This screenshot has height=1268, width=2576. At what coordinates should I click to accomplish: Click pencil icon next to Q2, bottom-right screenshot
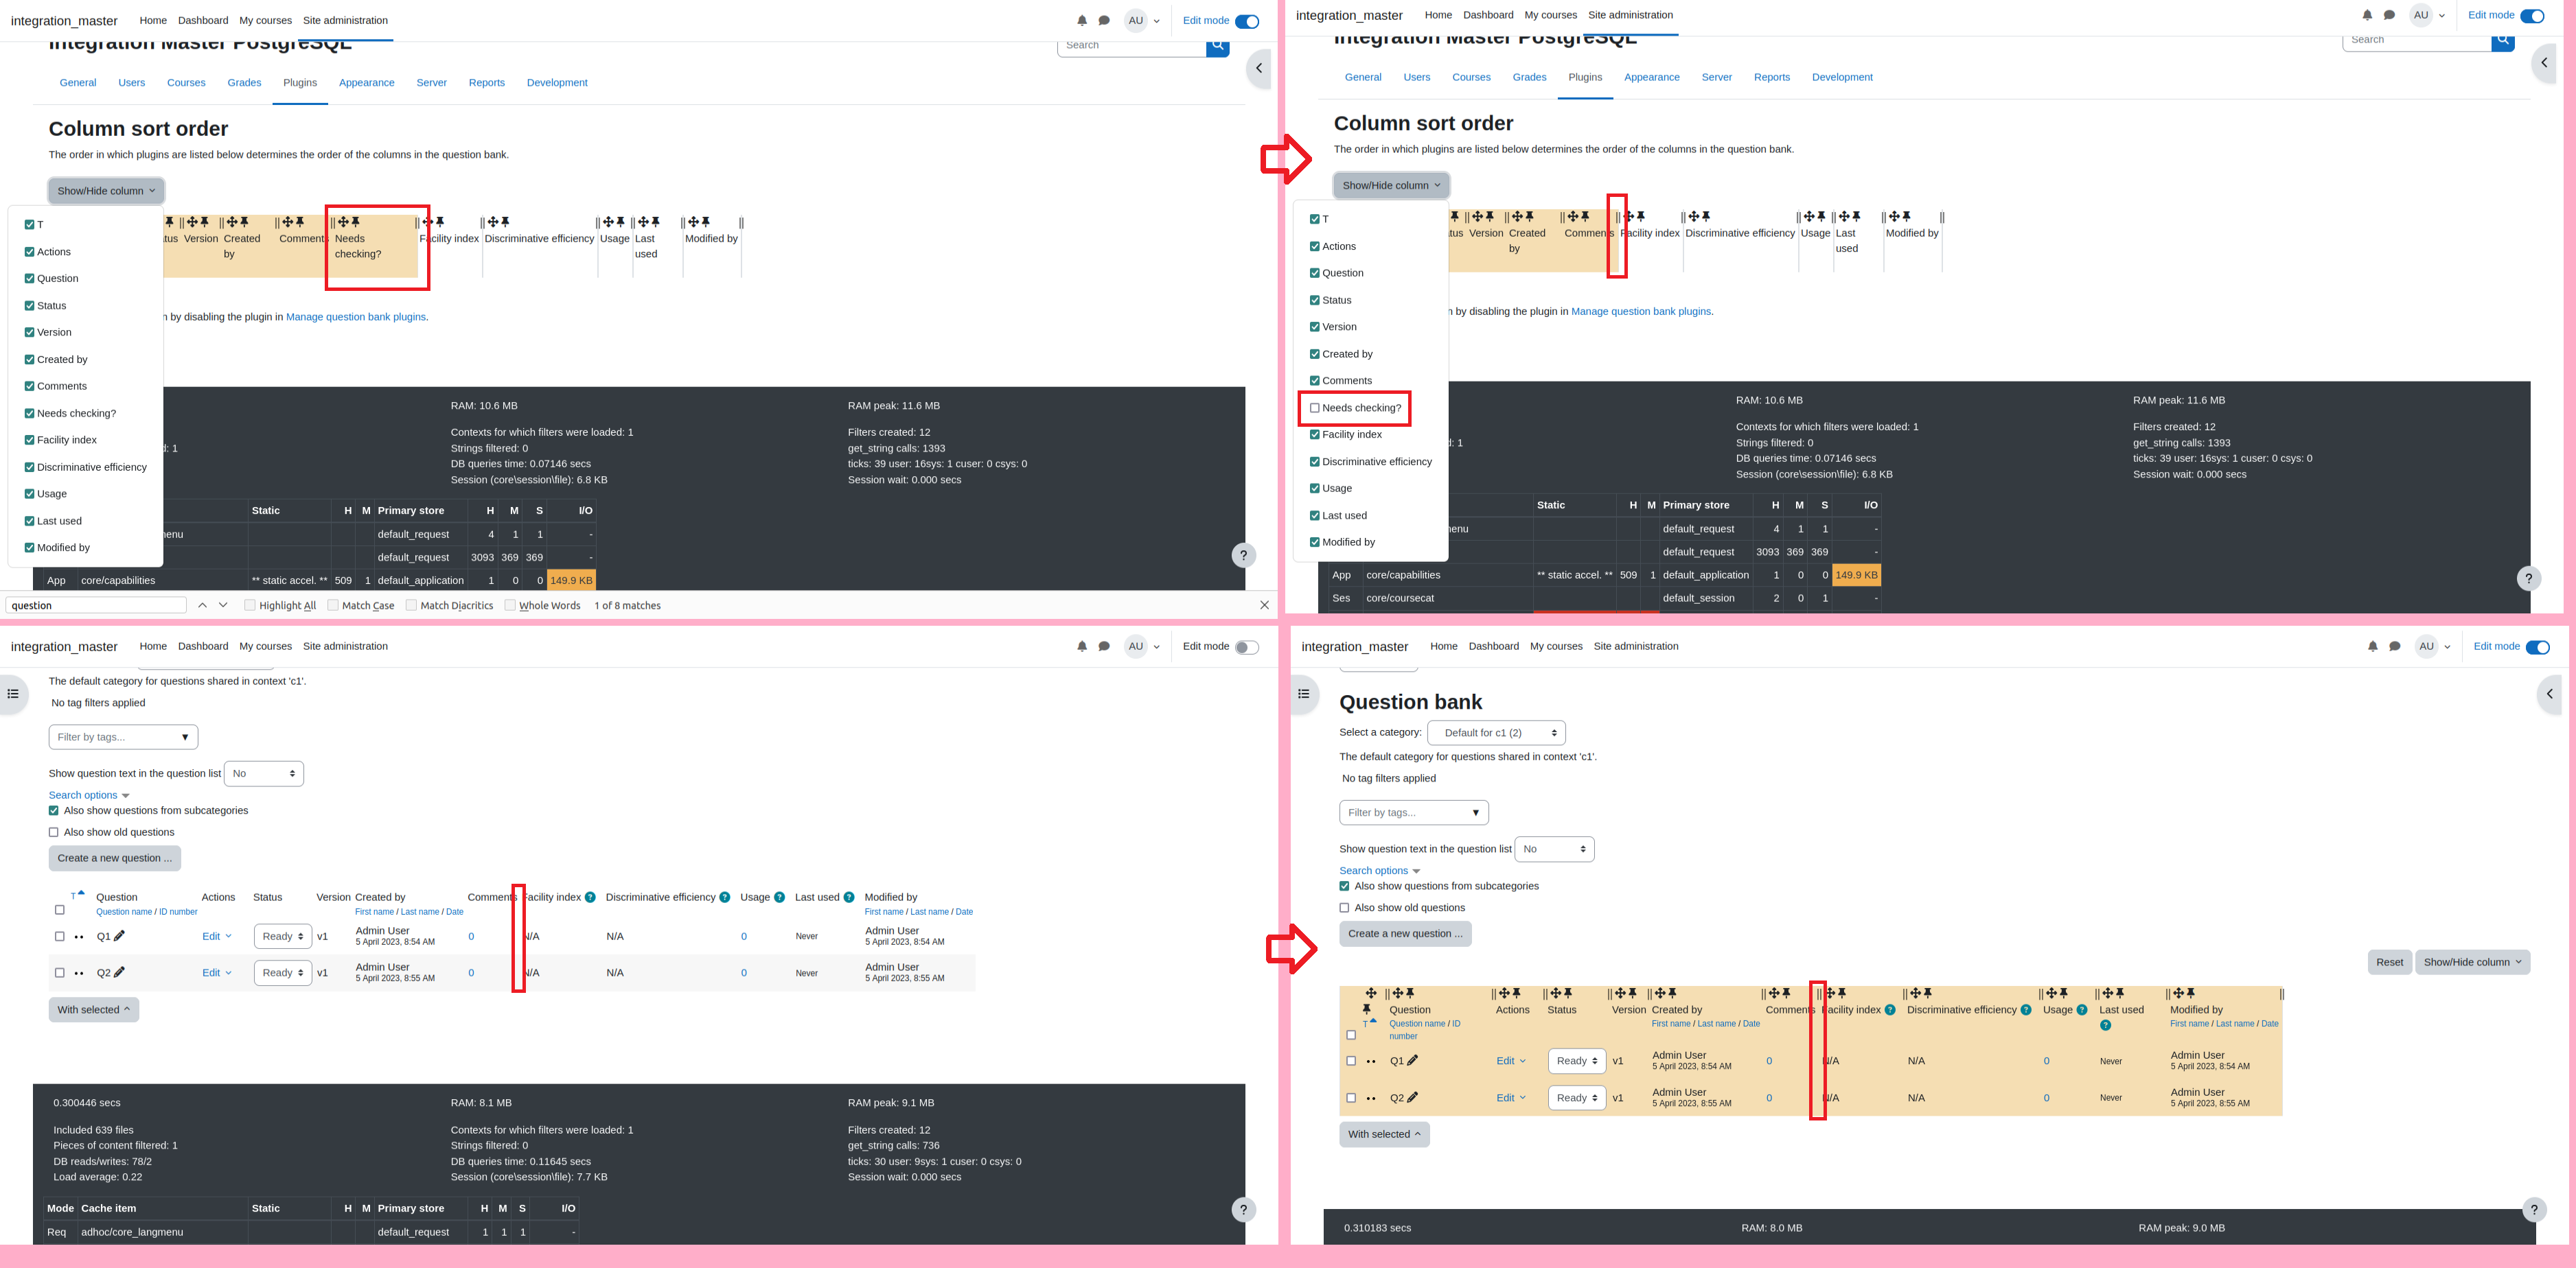pos(1412,1097)
